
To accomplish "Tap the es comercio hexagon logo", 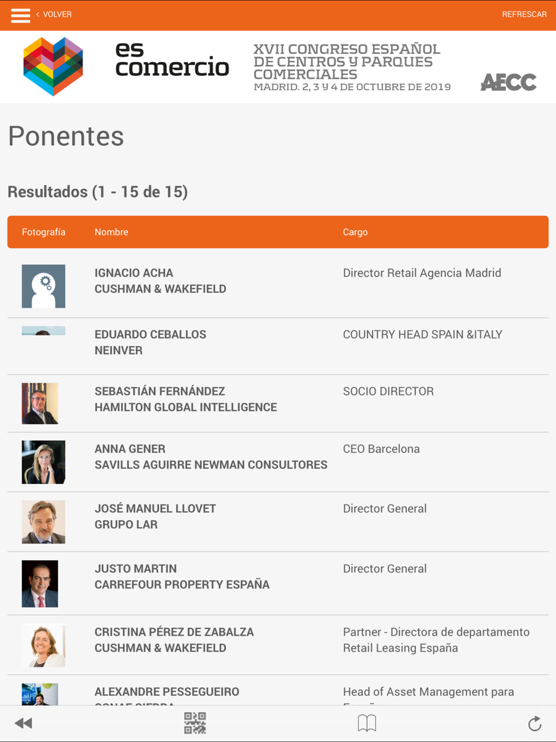I will pos(53,67).
